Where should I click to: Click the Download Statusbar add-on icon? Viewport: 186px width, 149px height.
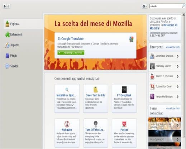coord(152,56)
